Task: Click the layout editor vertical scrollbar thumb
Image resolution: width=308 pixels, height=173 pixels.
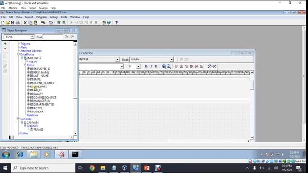Action: point(252,85)
